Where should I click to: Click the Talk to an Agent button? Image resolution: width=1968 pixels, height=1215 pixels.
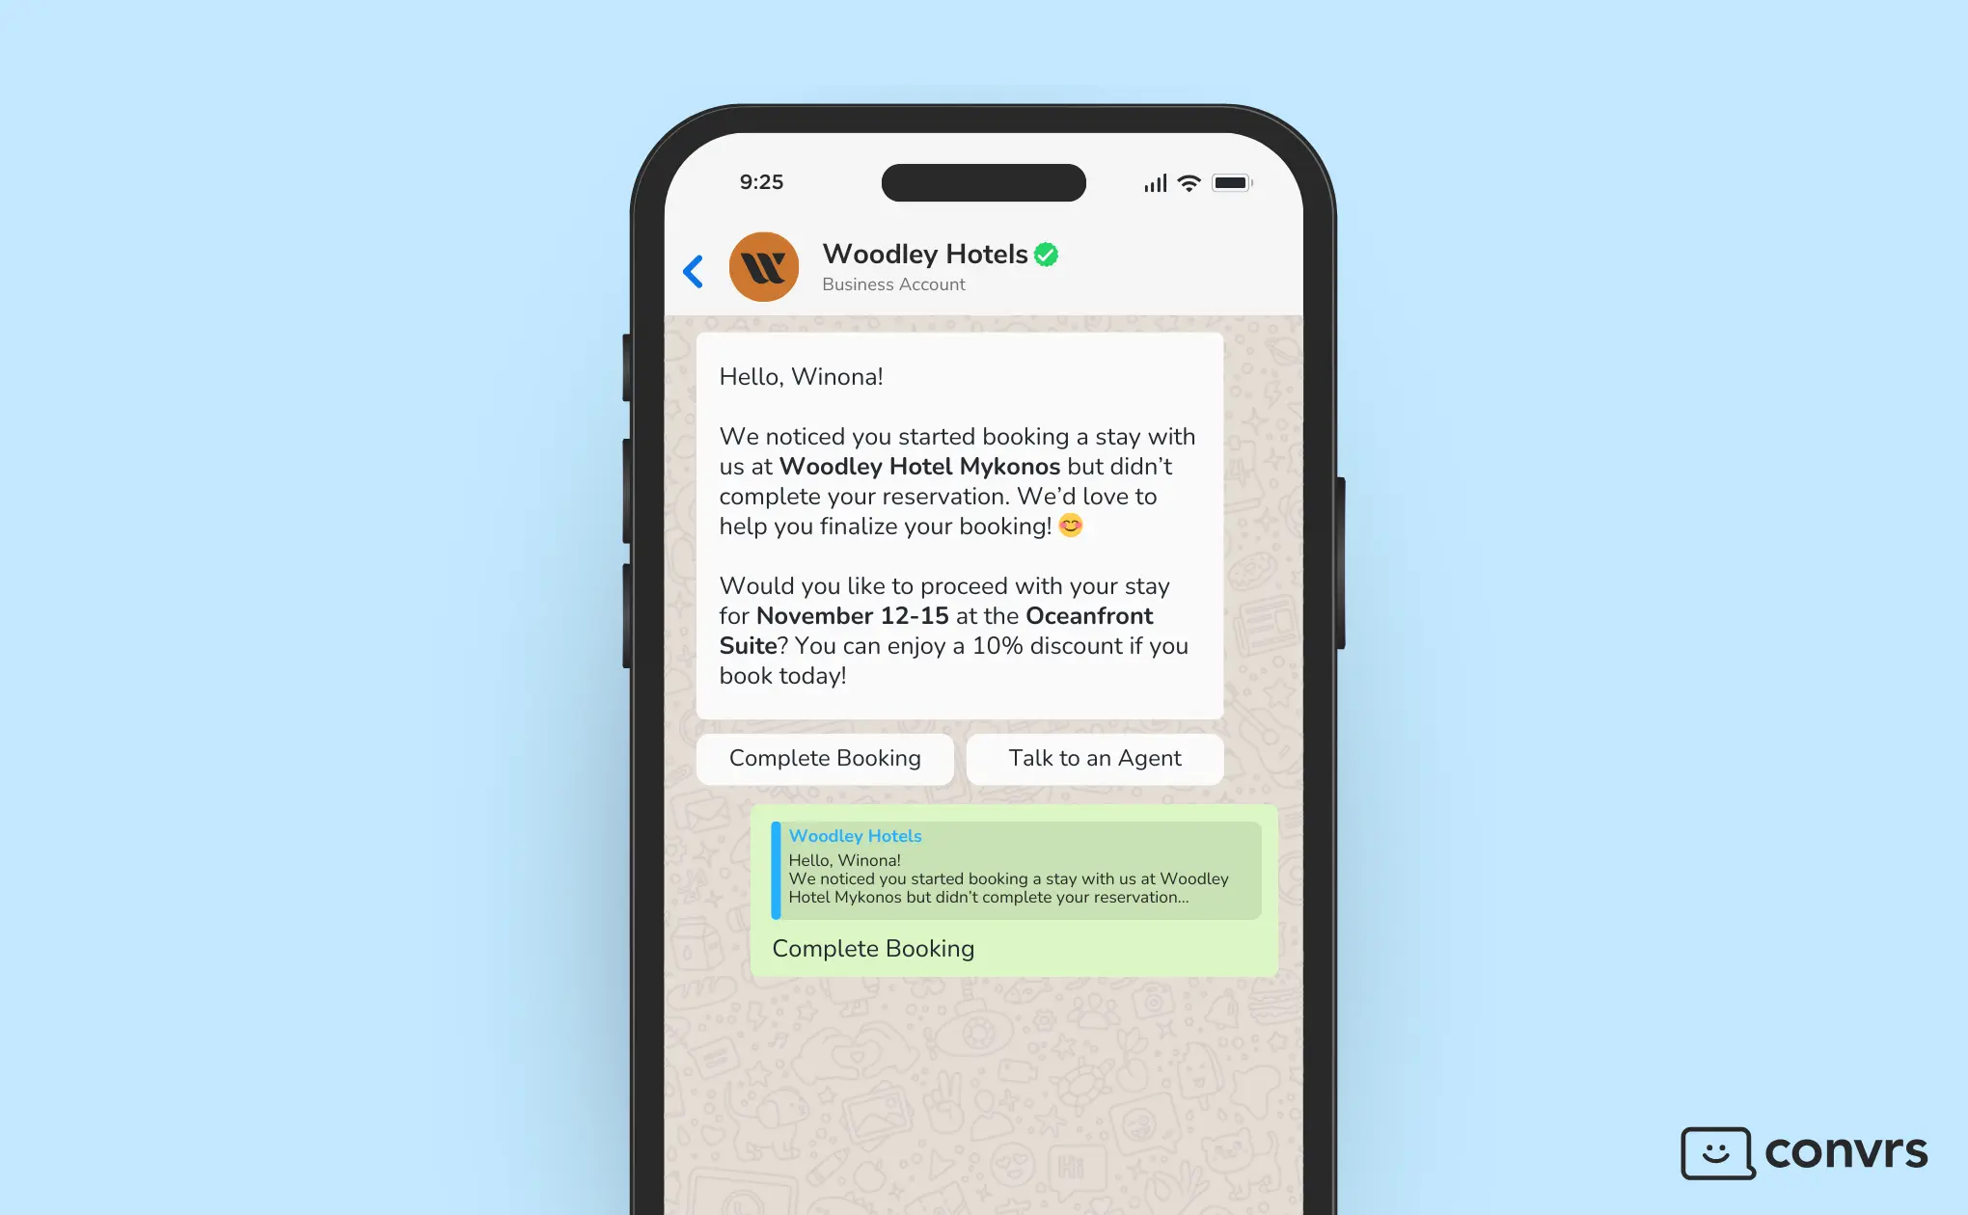pos(1095,757)
